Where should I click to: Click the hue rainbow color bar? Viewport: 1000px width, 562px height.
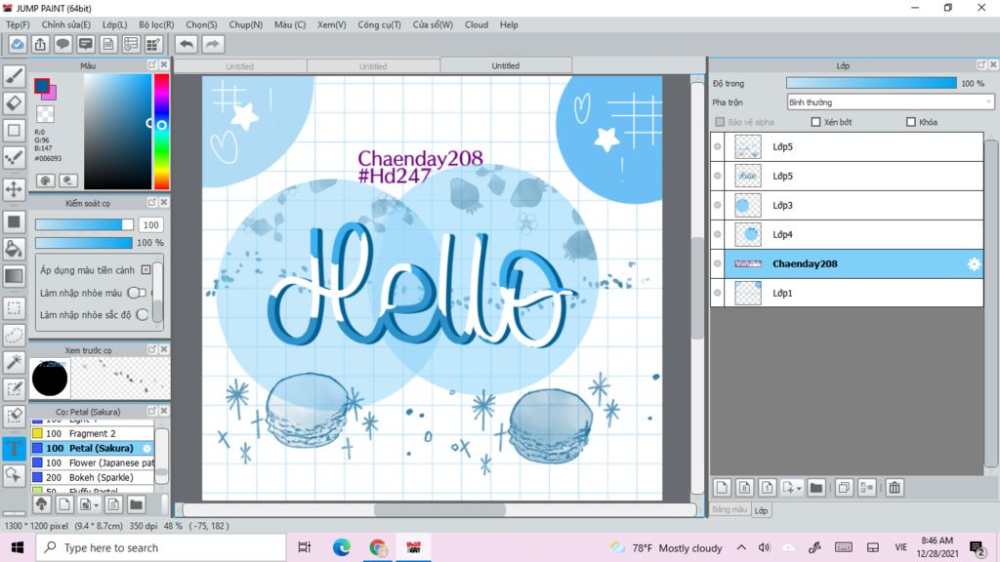click(161, 132)
